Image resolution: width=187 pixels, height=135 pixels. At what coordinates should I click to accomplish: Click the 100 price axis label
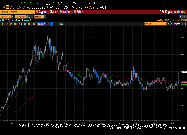tap(183, 55)
